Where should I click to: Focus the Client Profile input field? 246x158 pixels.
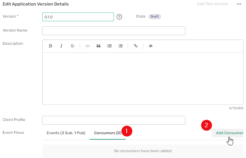114,120
